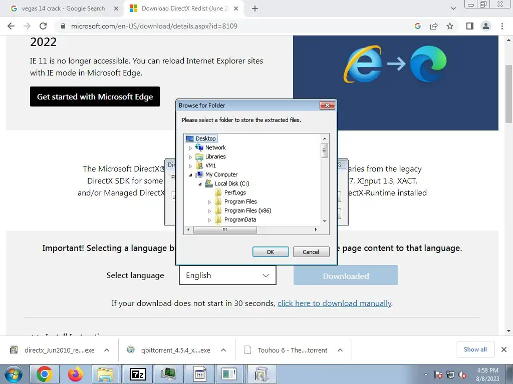Close the Browse for Folder dialog
The width and height of the screenshot is (513, 384).
pos(327,105)
